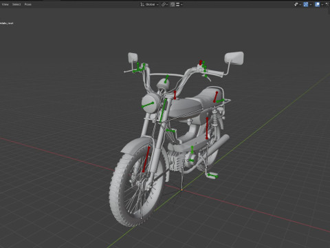Select the green headlight bone
This screenshot has width=330, height=248.
[147, 105]
